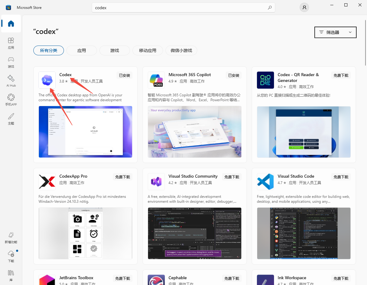
Task: Click 已安装 button for Codex
Action: (x=124, y=75)
